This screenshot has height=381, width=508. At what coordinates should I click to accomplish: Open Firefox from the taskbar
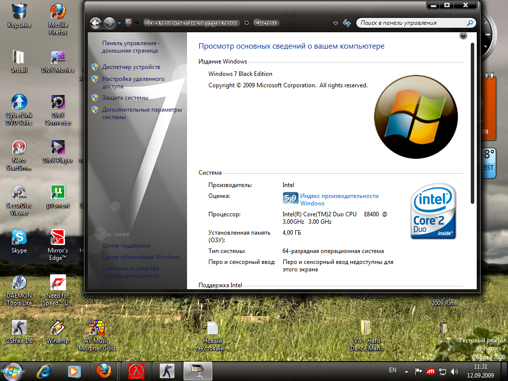(104, 371)
